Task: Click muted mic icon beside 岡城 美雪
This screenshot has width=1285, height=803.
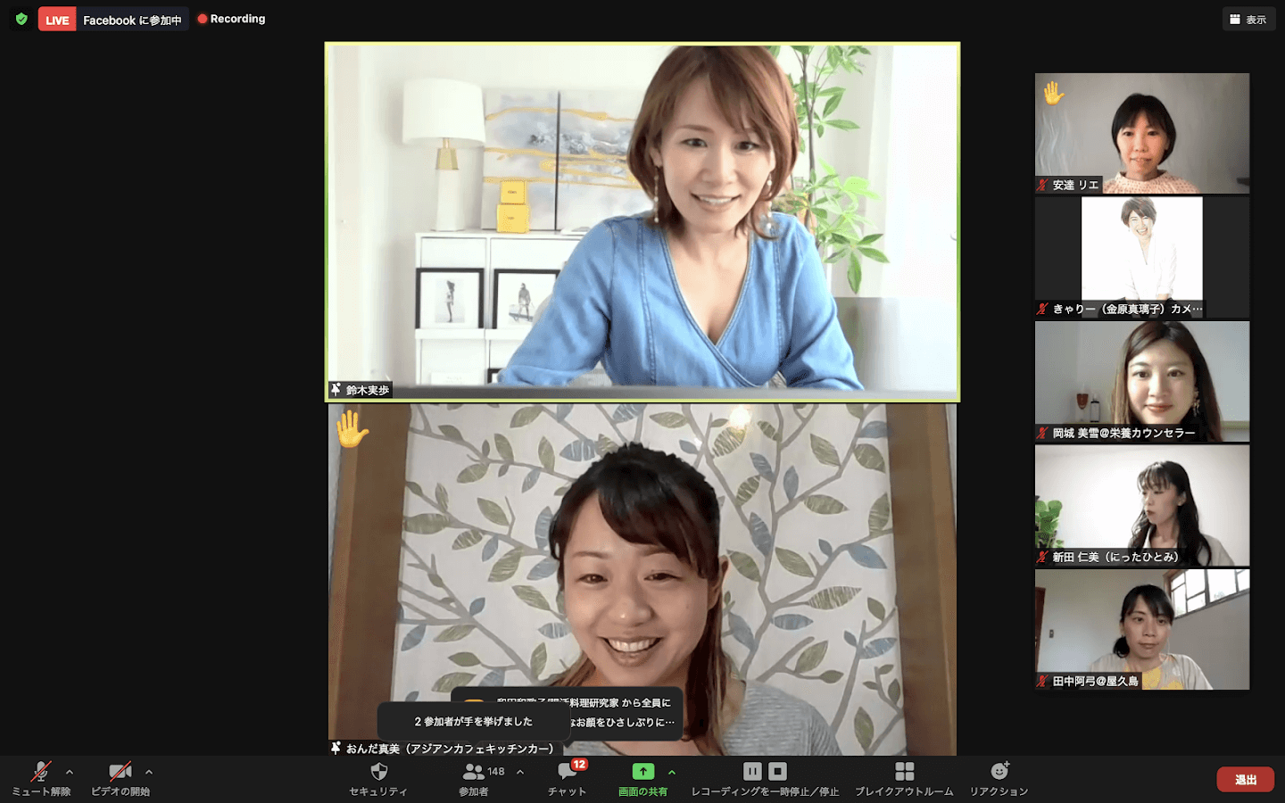Action: pyautogui.click(x=1042, y=433)
